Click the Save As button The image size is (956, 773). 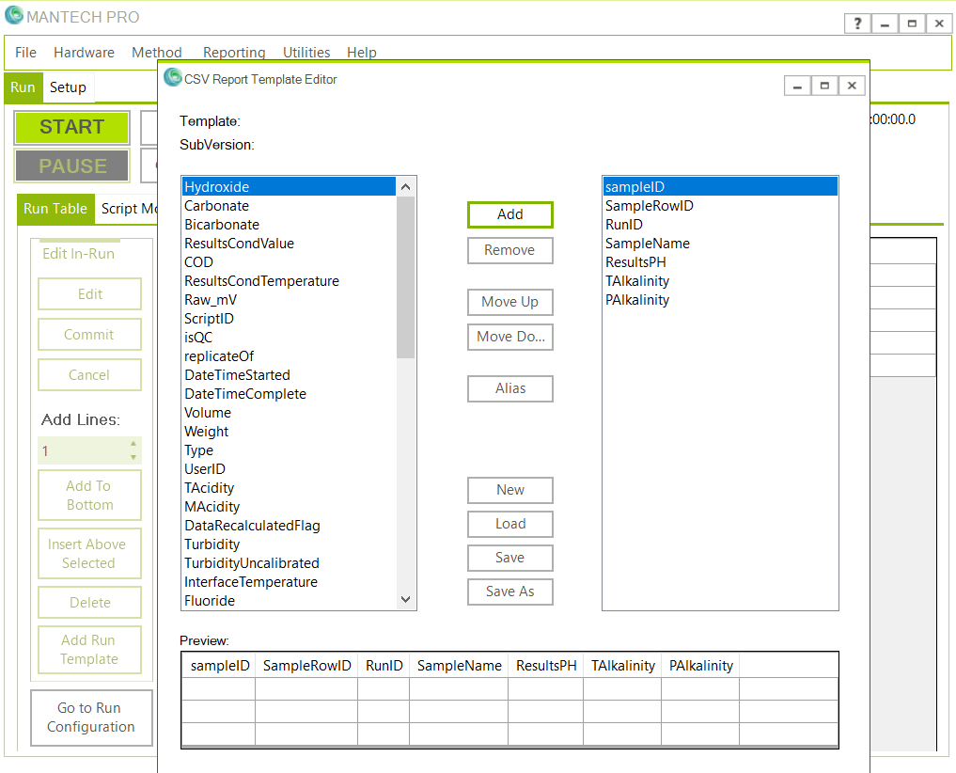510,592
